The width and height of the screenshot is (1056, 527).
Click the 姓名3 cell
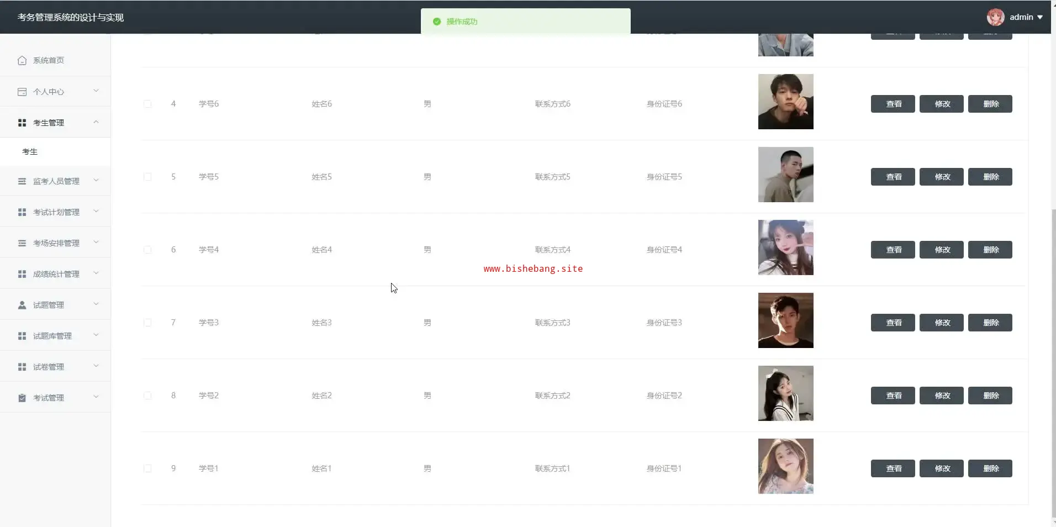pyautogui.click(x=321, y=323)
